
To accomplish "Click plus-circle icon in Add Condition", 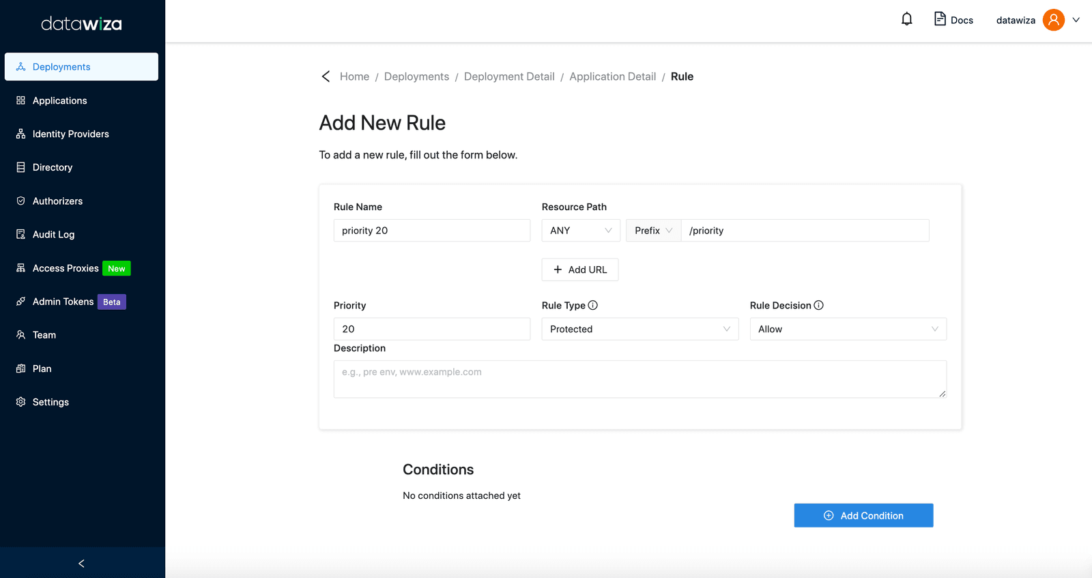I will pyautogui.click(x=829, y=515).
